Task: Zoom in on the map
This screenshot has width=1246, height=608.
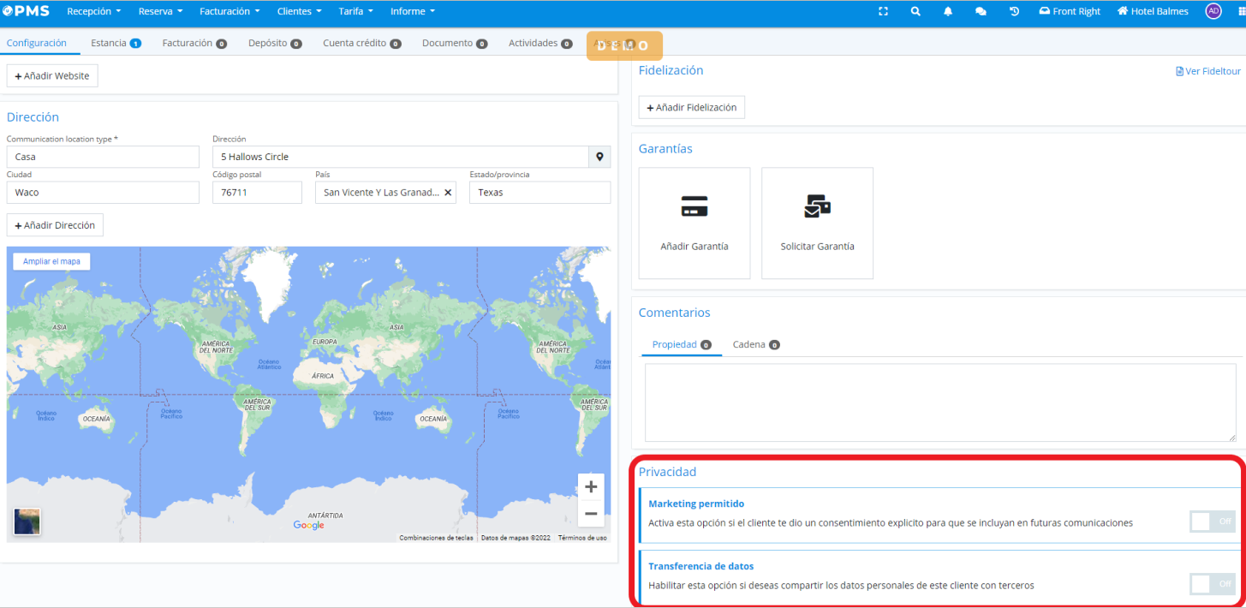Action: (x=590, y=487)
